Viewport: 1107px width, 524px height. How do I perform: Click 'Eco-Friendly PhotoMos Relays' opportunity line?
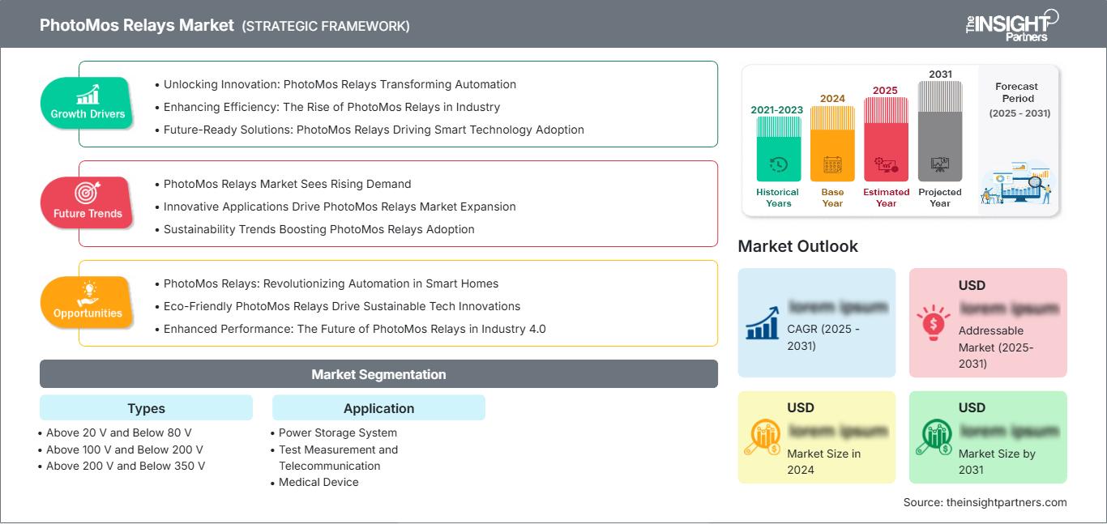[342, 306]
